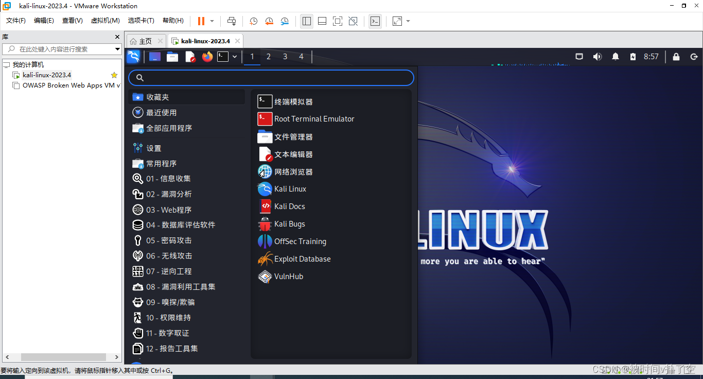Click the network connection tray icon
Image resolution: width=703 pixels, height=379 pixels.
pos(579,57)
